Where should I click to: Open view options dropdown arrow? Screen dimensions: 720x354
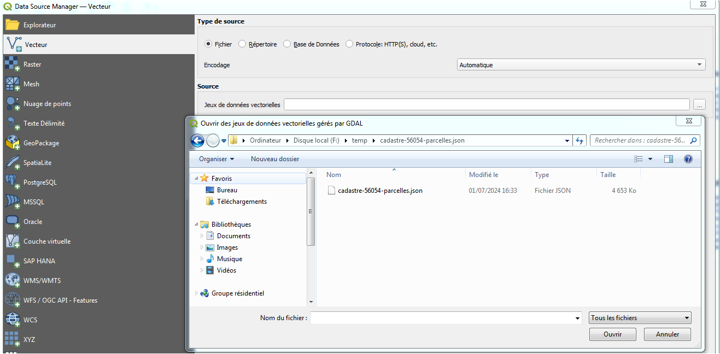650,159
